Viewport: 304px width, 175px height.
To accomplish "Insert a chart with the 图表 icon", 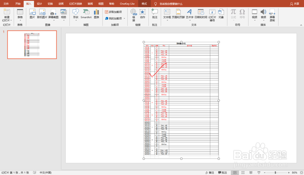I will (96, 12).
